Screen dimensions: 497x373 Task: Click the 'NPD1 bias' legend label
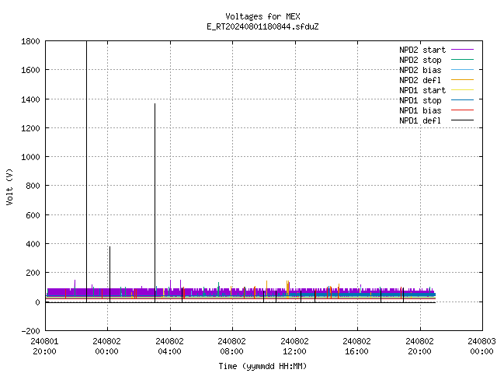420,110
